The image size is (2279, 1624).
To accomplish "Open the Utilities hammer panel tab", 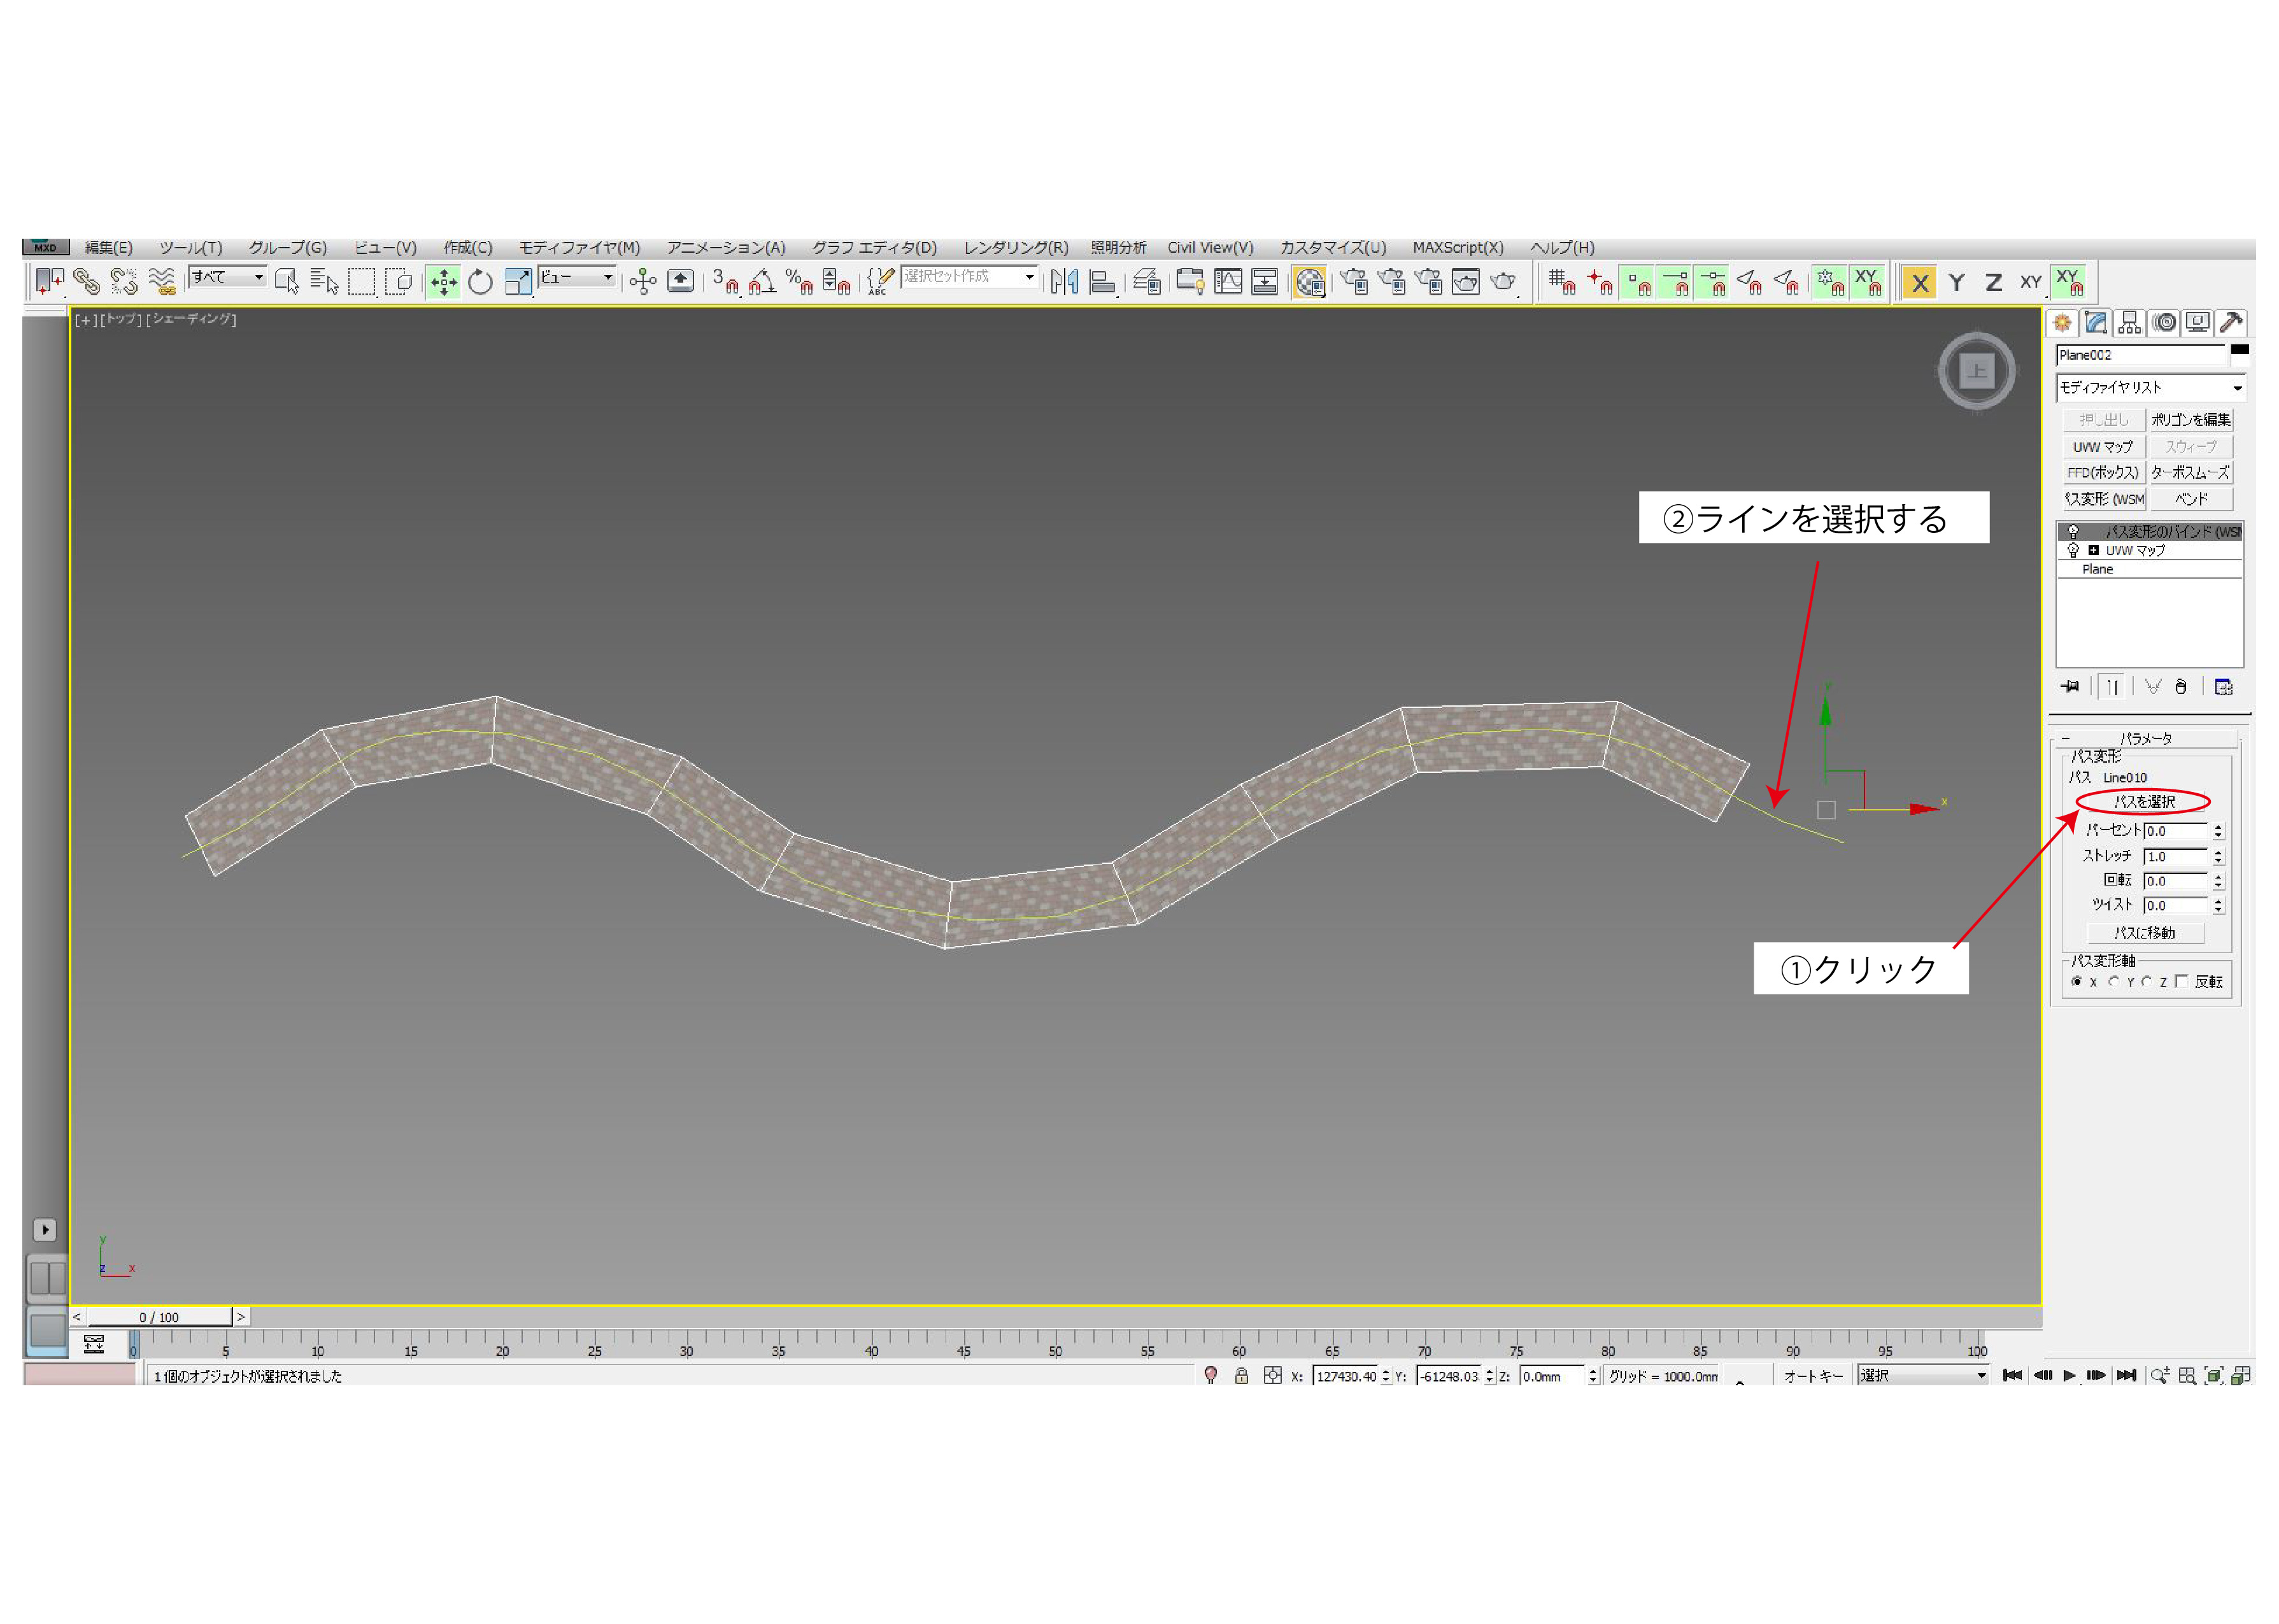I will pos(2230,323).
